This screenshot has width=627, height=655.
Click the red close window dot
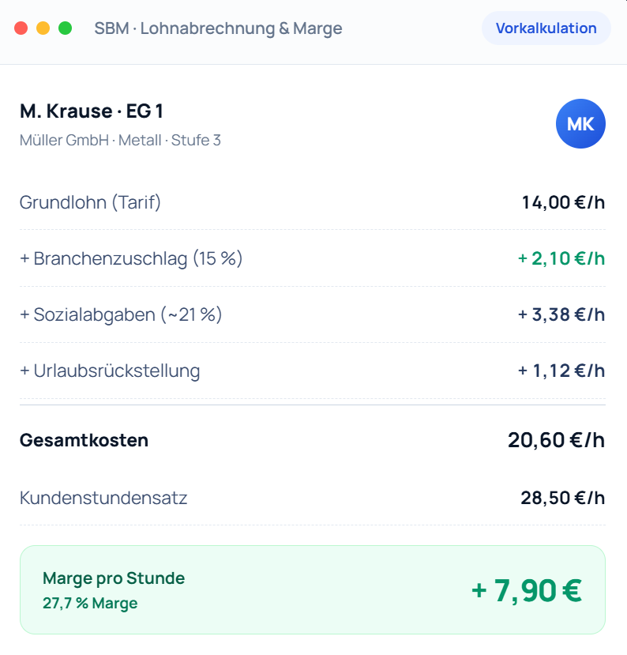[x=21, y=28]
